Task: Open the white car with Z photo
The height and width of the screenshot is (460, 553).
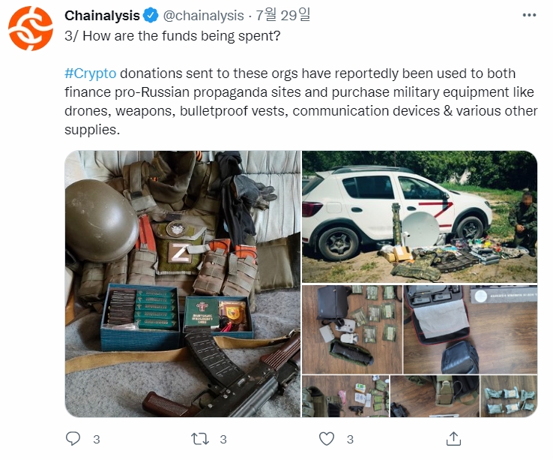Action: (420, 217)
